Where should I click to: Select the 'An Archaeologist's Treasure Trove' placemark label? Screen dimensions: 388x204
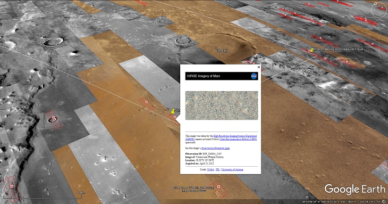[x=338, y=50]
